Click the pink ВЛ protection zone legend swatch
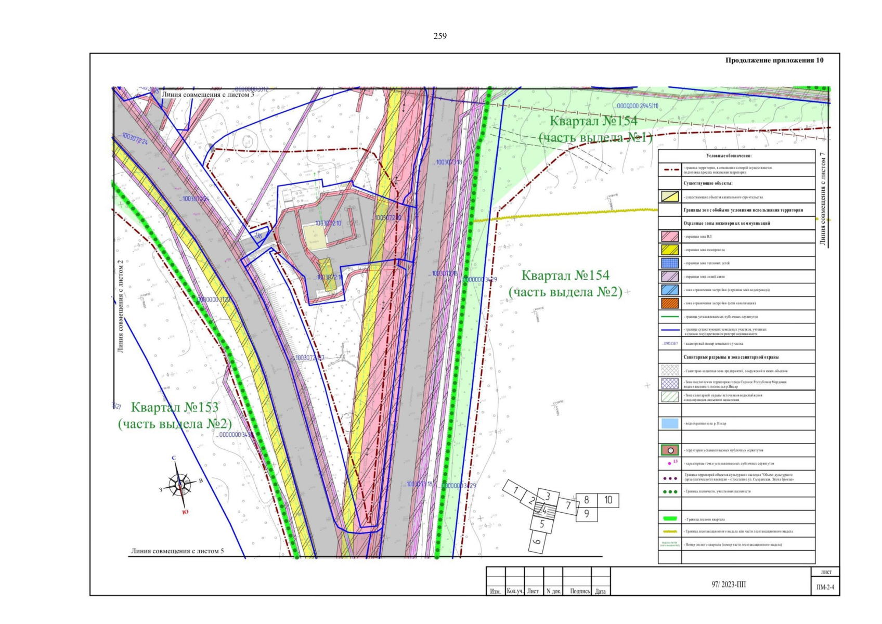 click(670, 236)
